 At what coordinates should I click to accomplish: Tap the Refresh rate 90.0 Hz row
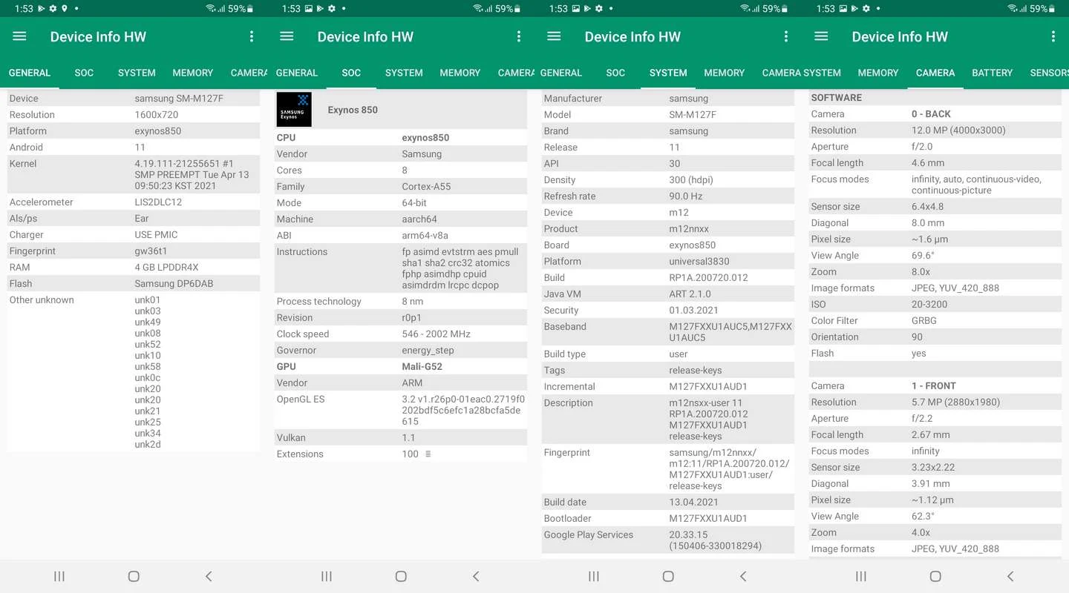(x=668, y=196)
